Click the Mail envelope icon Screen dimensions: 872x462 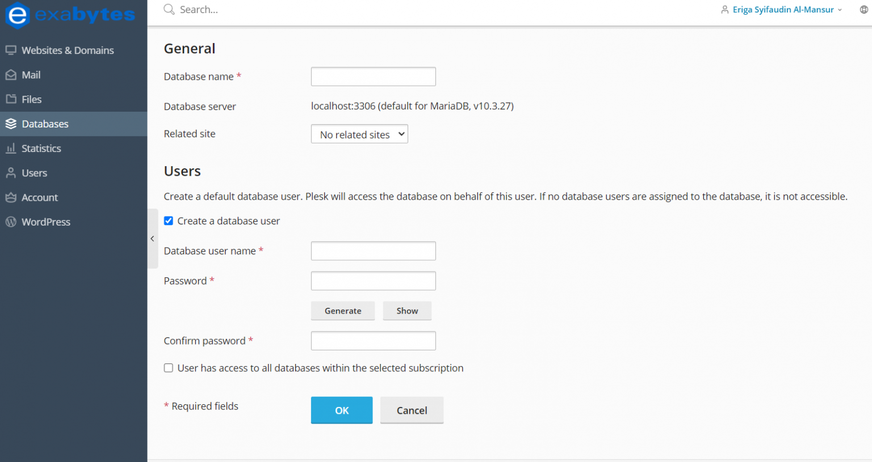pyautogui.click(x=11, y=75)
